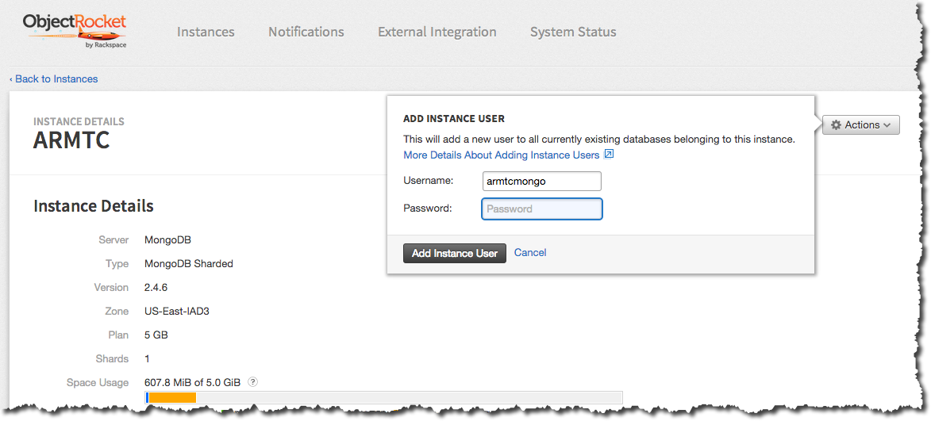This screenshot has width=931, height=421.
Task: Click the ARMTC instance title
Action: click(x=71, y=140)
